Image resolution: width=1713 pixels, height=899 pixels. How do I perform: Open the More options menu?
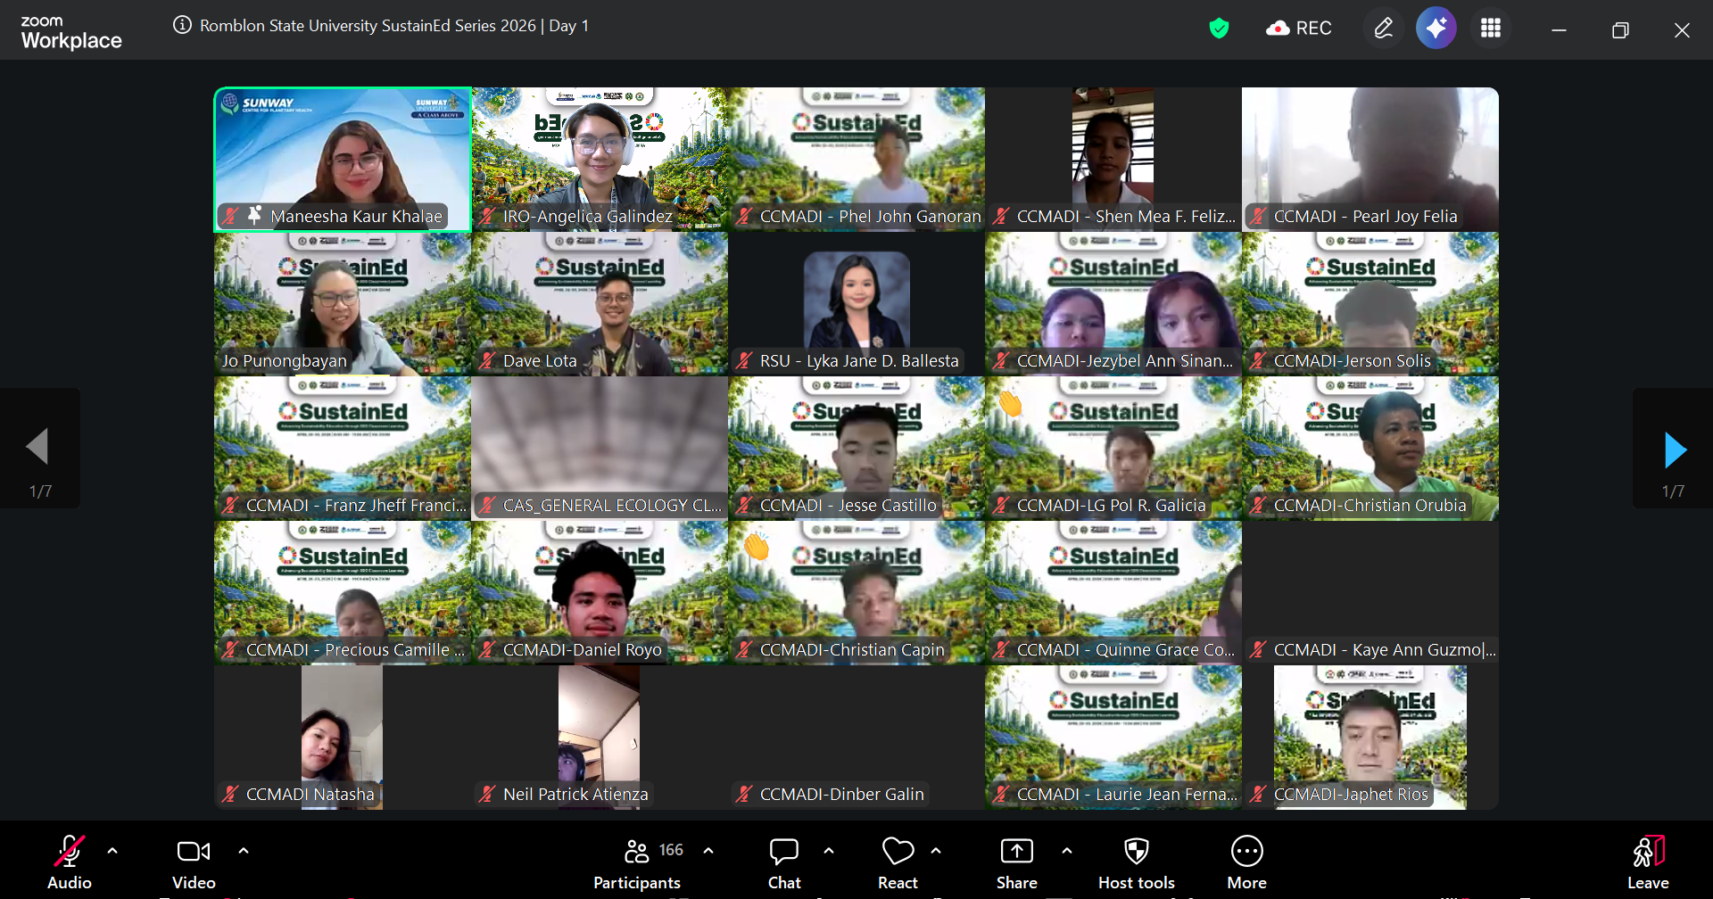tap(1246, 862)
